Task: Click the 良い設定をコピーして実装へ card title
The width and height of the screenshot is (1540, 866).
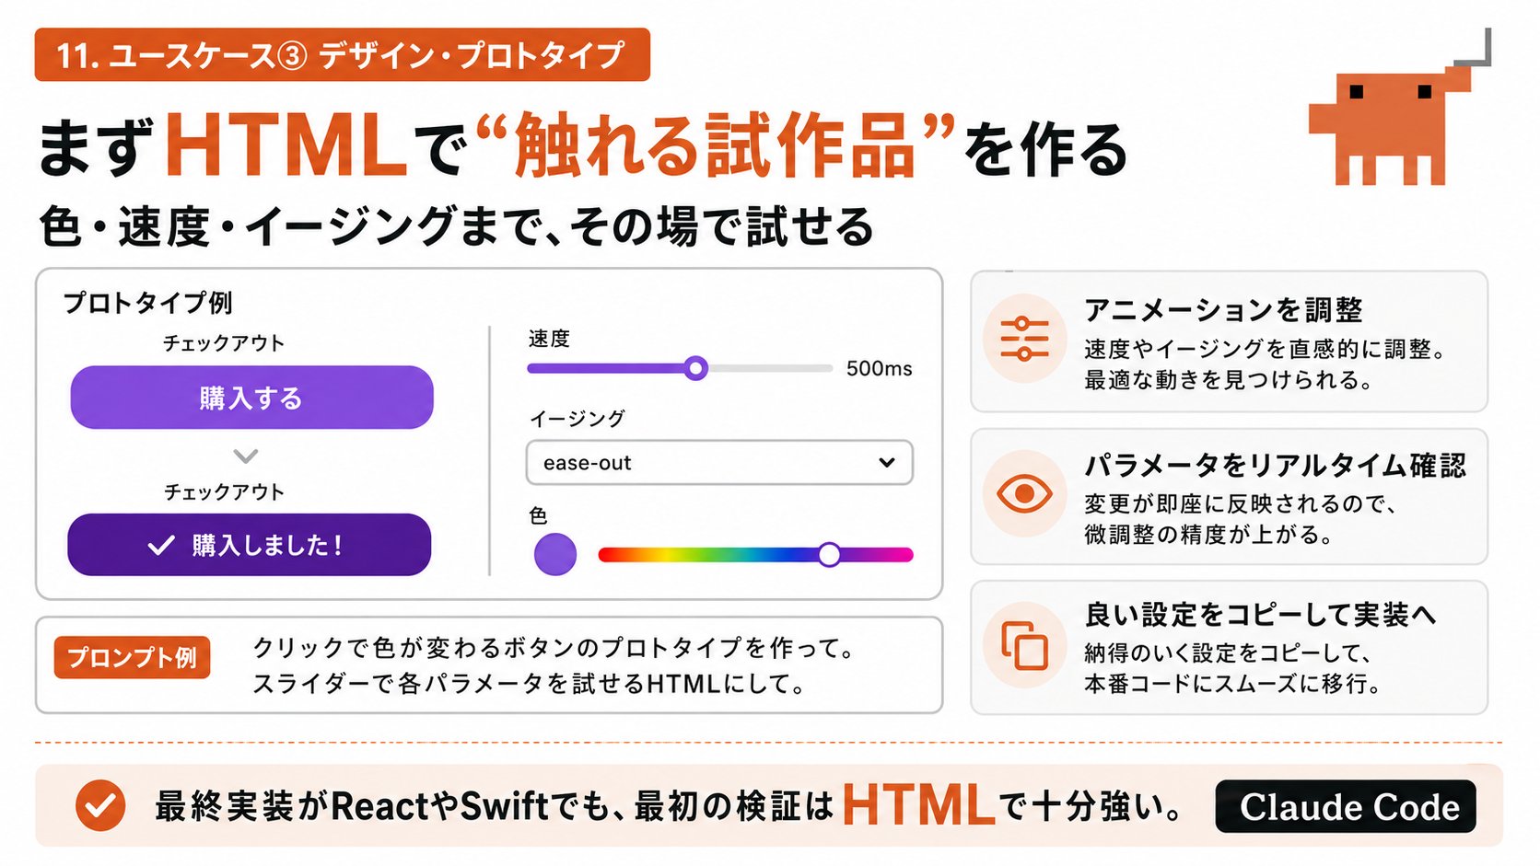Action: pyautogui.click(x=1261, y=614)
